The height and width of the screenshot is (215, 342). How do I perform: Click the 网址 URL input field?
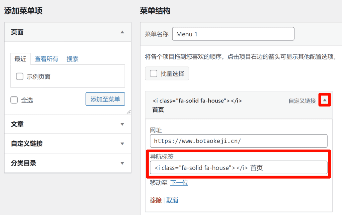238,141
